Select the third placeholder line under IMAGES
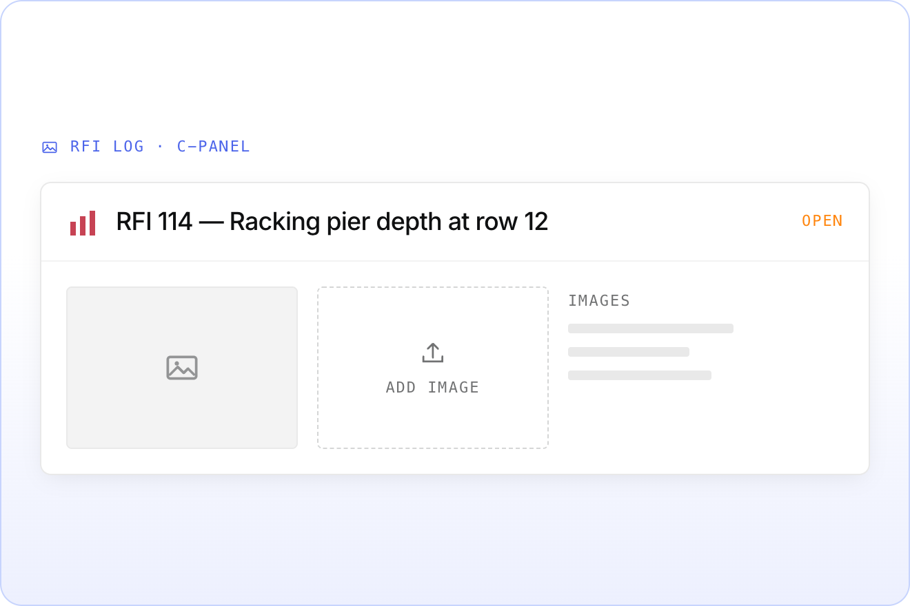Screen dimensions: 910x606 point(640,375)
